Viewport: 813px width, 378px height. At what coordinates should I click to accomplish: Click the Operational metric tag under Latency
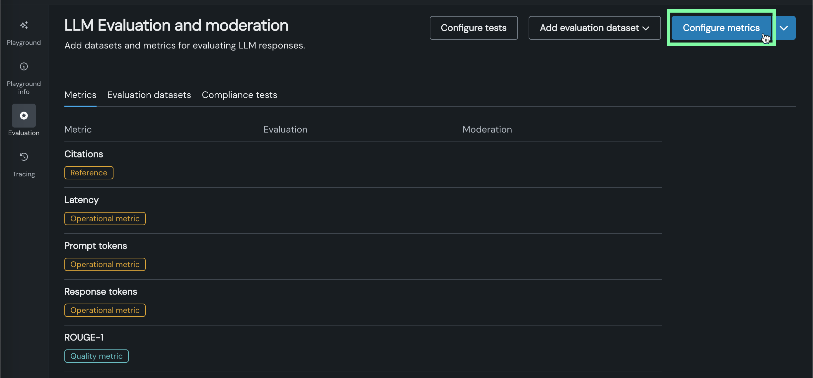pyautogui.click(x=105, y=219)
